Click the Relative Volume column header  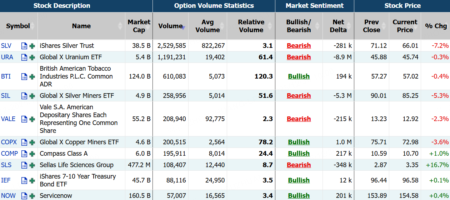point(251,26)
